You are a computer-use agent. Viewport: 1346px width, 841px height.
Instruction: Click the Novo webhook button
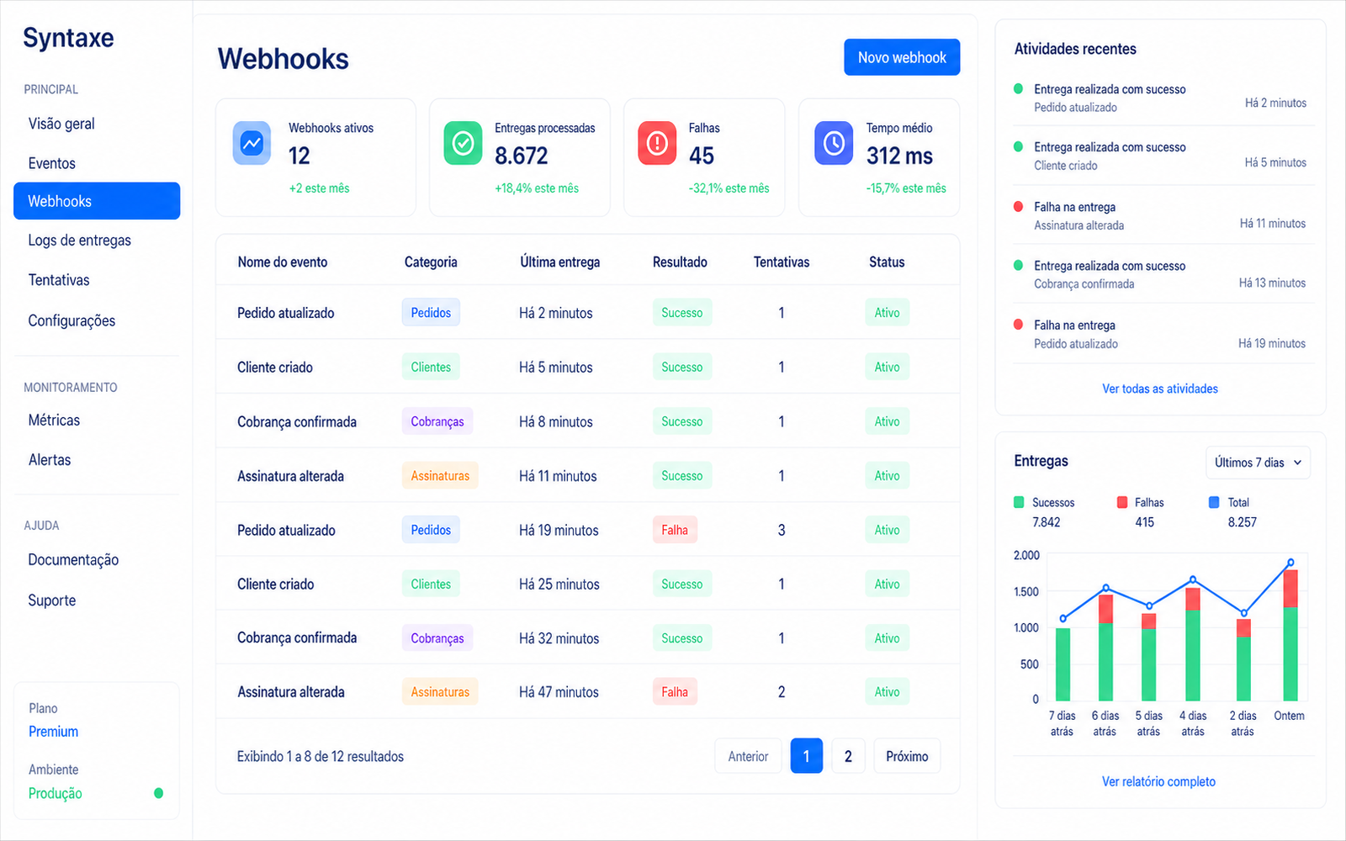[x=902, y=57]
